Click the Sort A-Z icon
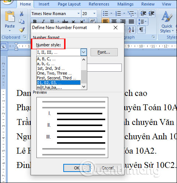This screenshot has height=183, width=177. tap(131, 29)
